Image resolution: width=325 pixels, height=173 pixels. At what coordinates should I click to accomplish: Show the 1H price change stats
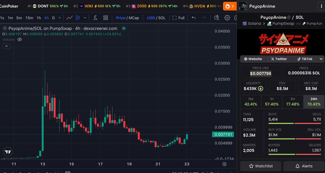click(x=272, y=102)
